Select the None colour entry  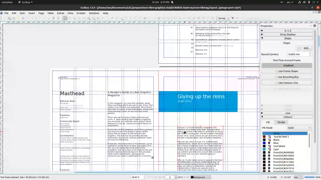click(285, 133)
